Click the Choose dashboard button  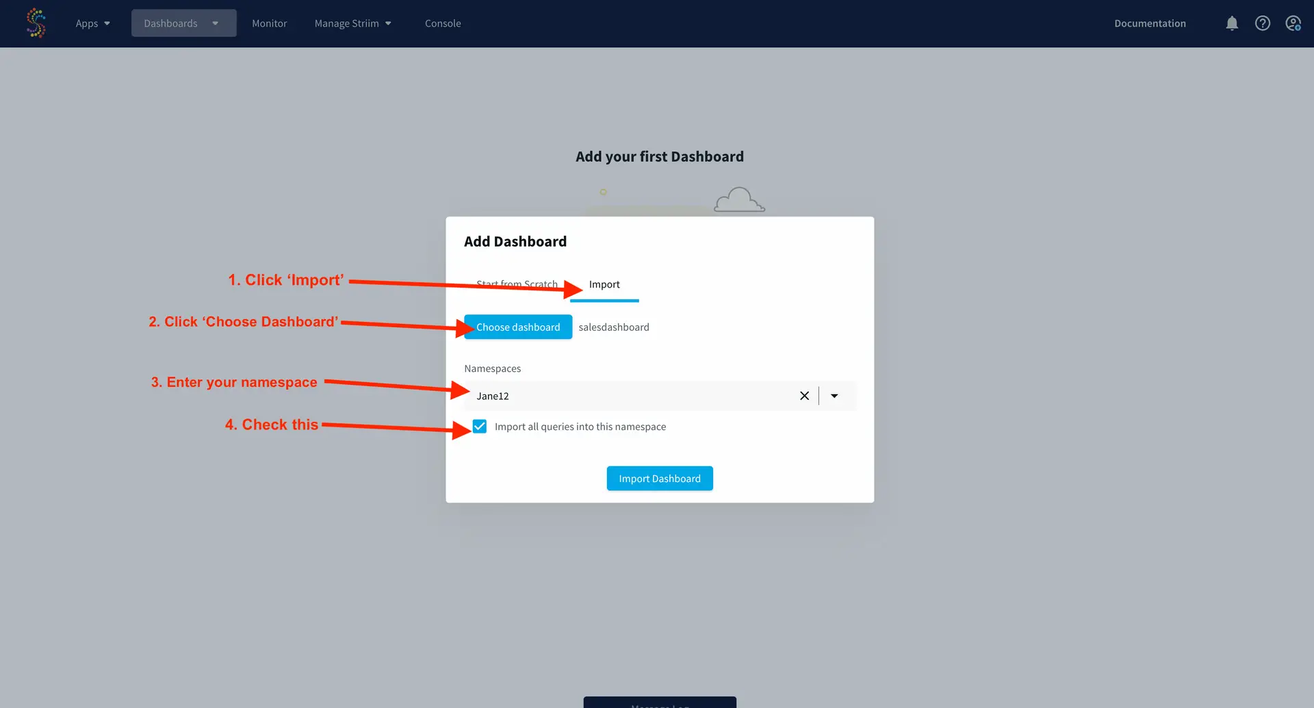[x=518, y=327]
